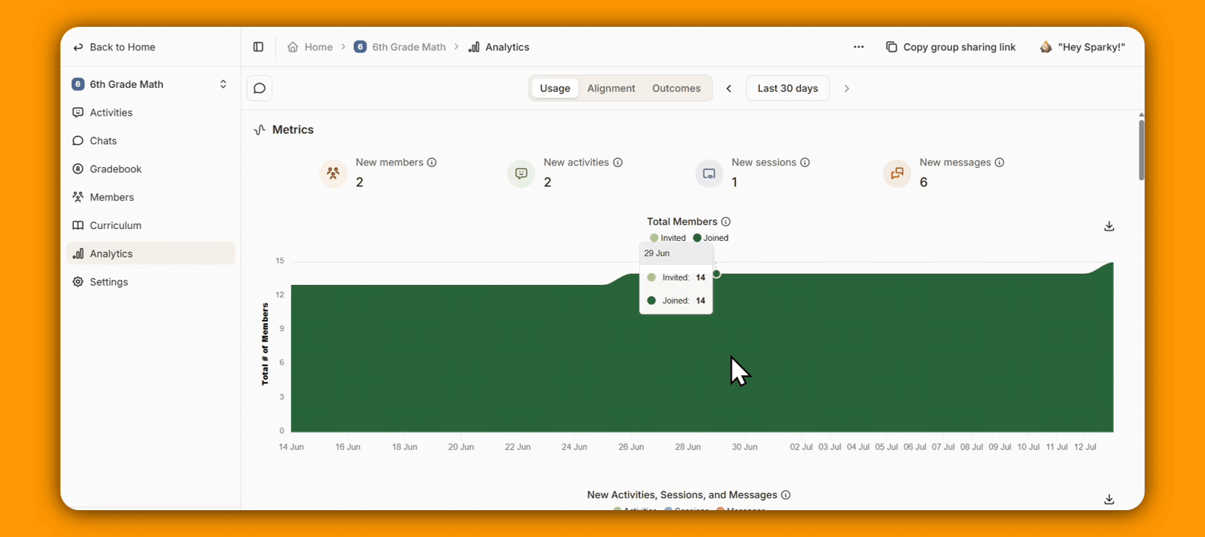Click the New activities chat icon

(x=521, y=174)
